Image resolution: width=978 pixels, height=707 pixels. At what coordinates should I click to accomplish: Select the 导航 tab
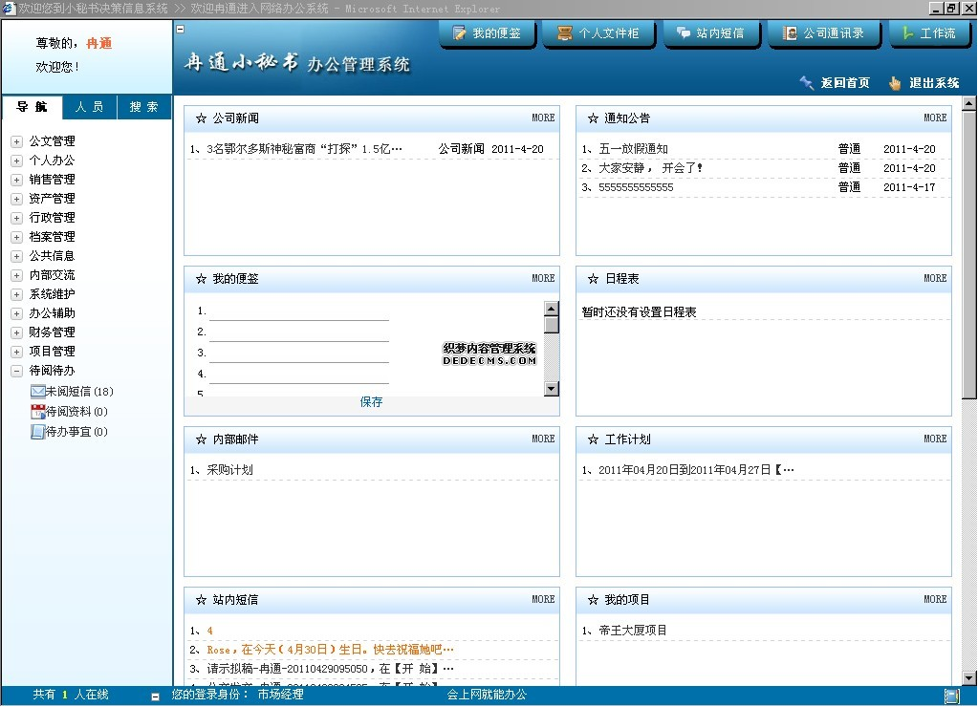click(x=33, y=107)
